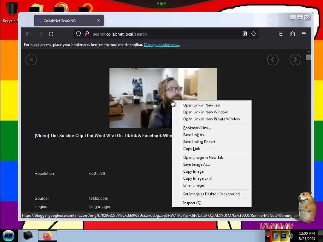The height and width of the screenshot is (242, 323).
Task: Bookmark this page with the star icon
Action: pyautogui.click(x=254, y=34)
